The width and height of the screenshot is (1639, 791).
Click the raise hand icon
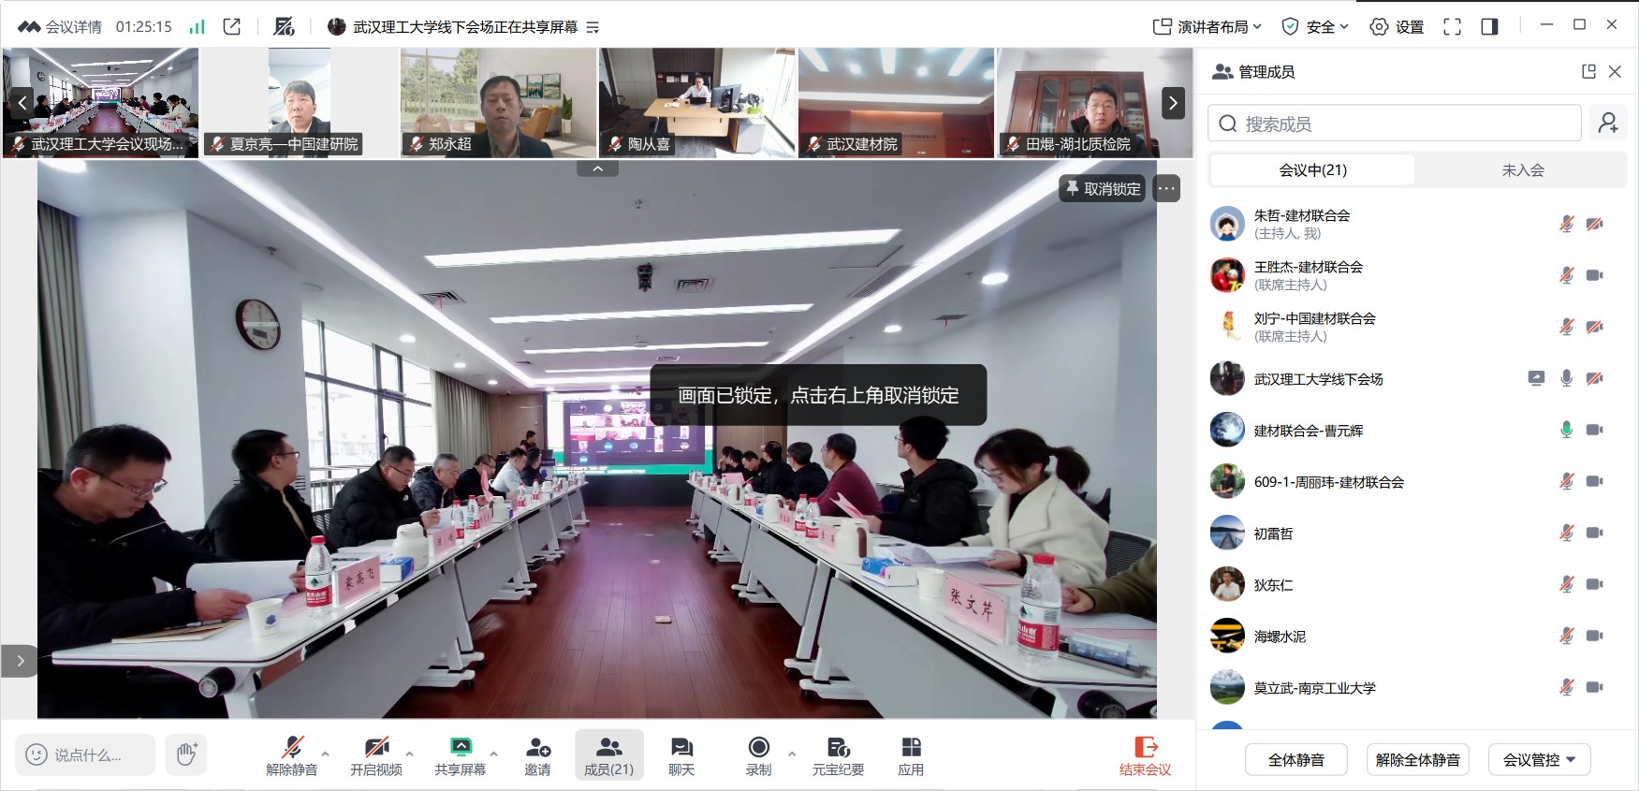186,754
